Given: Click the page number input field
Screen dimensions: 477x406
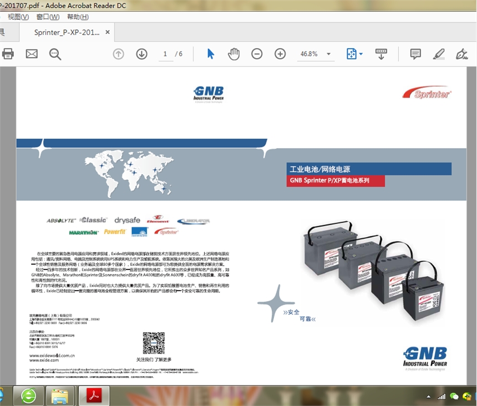Looking at the screenshot, I should click(x=165, y=54).
